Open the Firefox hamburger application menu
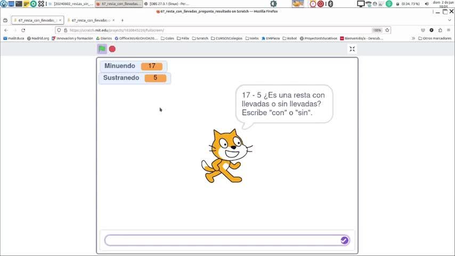 click(449, 30)
